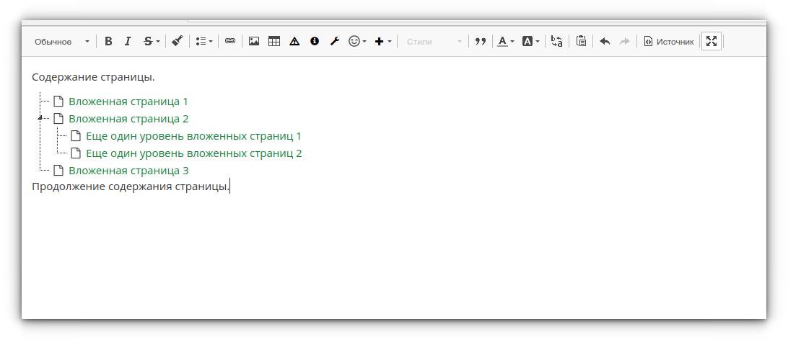Open link Еще один уровень вложенных страниц 1
The width and height of the screenshot is (788, 342).
[193, 136]
